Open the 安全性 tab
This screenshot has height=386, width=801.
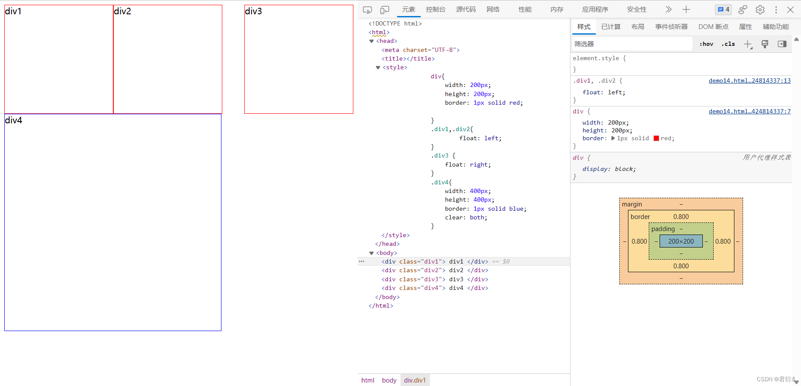(637, 10)
